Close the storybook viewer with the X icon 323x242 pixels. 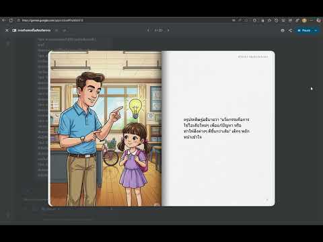(x=7, y=30)
